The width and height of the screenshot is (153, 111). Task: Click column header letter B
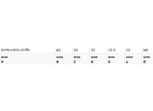coord(58,62)
